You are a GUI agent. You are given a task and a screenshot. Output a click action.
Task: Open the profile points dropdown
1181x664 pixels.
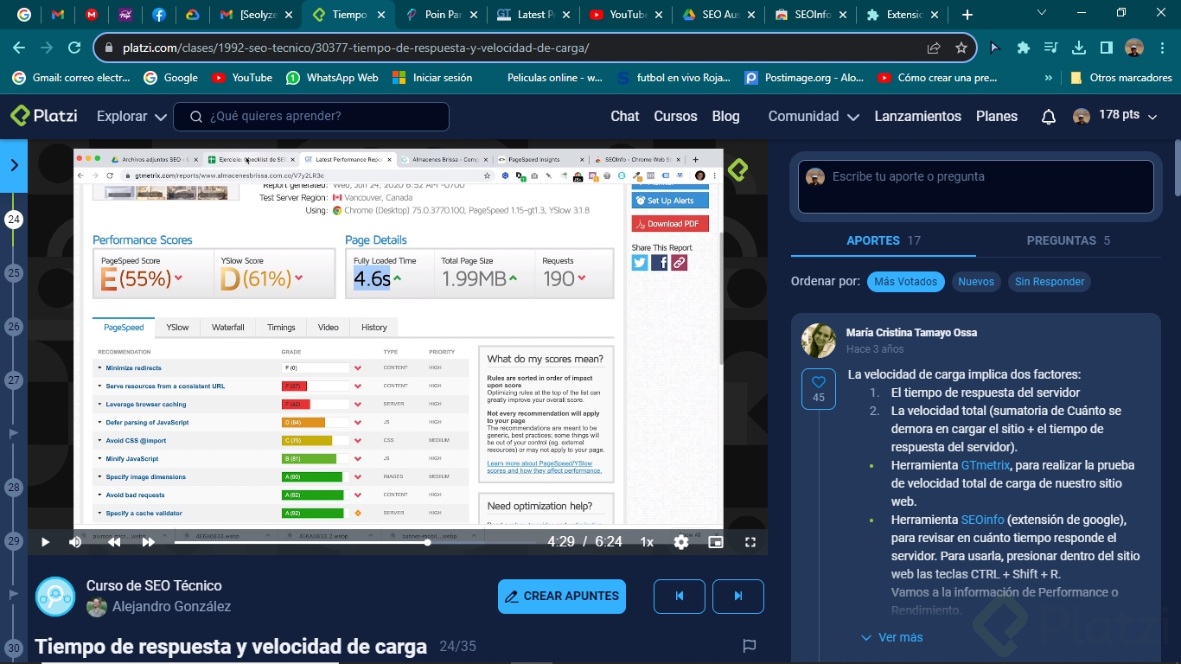1115,115
